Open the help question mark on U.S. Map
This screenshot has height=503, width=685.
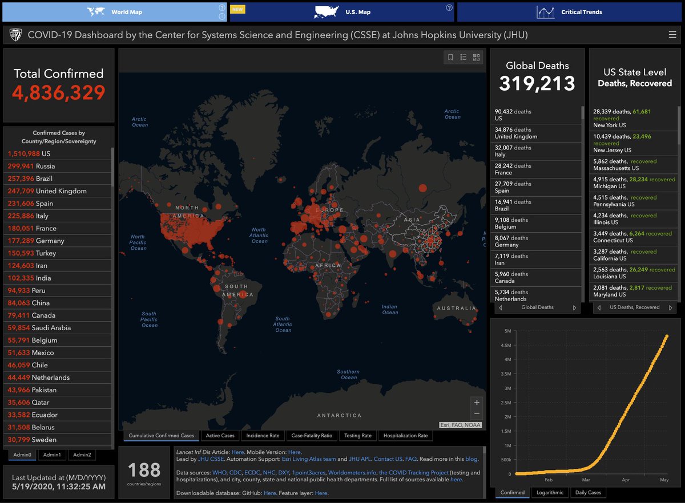(449, 8)
